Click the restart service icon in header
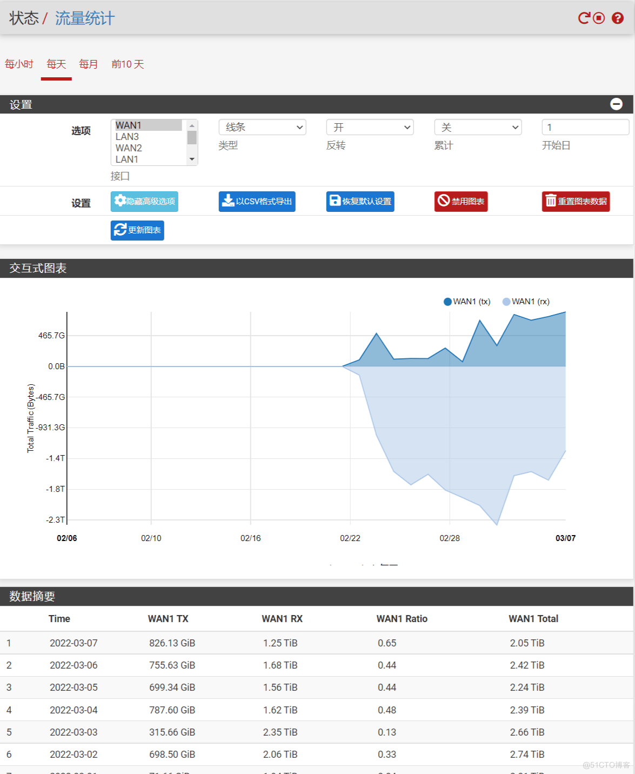Viewport: 635px width, 774px height. tap(584, 18)
